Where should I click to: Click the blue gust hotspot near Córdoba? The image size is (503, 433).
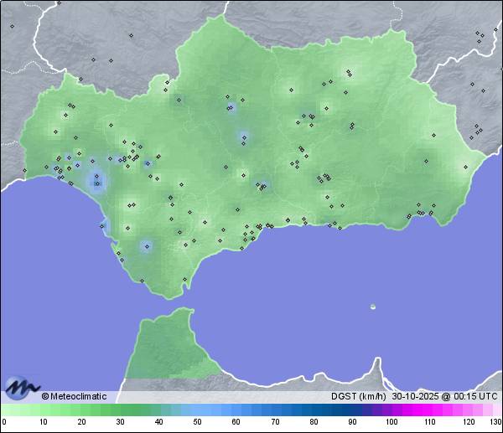(243, 137)
